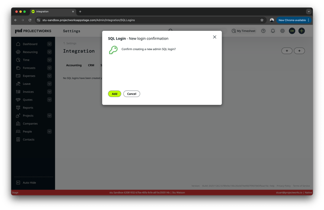Switch to the CRM tab

tap(91, 65)
